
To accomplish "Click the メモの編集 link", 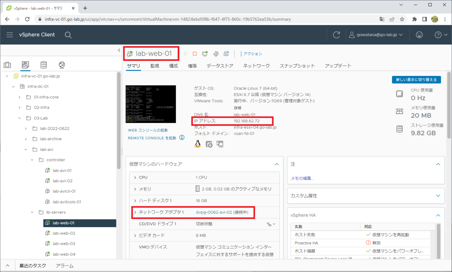I will [302, 178].
